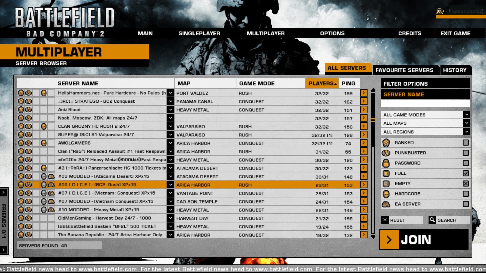
Task: Click join arrow for The Banana Republic row
Action: point(364,235)
